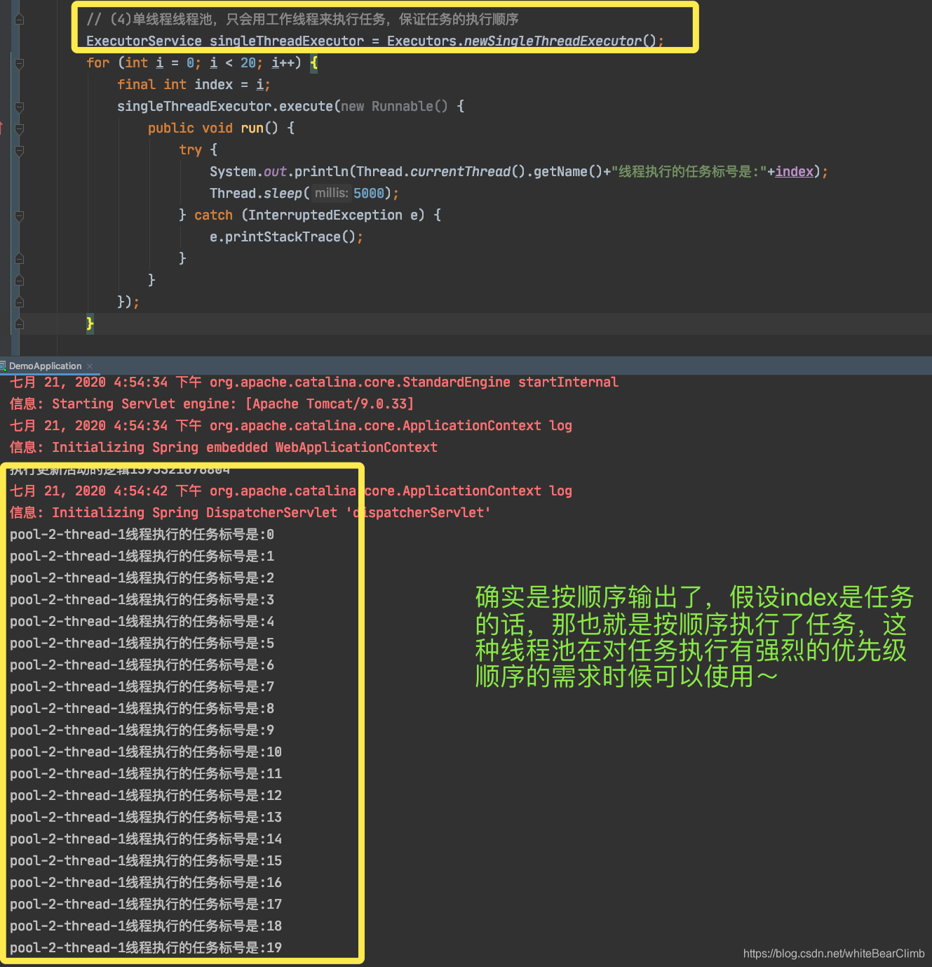Click 'new Runnable()' in execute call
The width and height of the screenshot is (932, 967).
pyautogui.click(x=394, y=107)
